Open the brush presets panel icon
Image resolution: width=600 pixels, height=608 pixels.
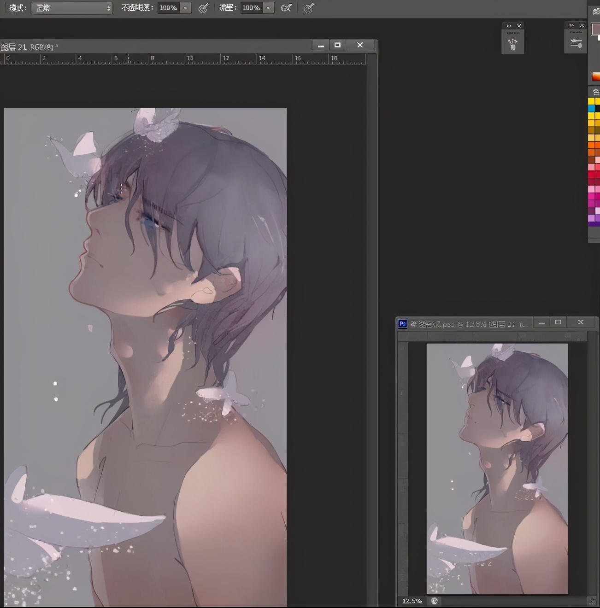(x=512, y=44)
